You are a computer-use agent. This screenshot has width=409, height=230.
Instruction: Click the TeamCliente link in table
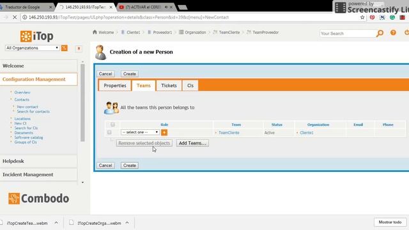pos(229,133)
